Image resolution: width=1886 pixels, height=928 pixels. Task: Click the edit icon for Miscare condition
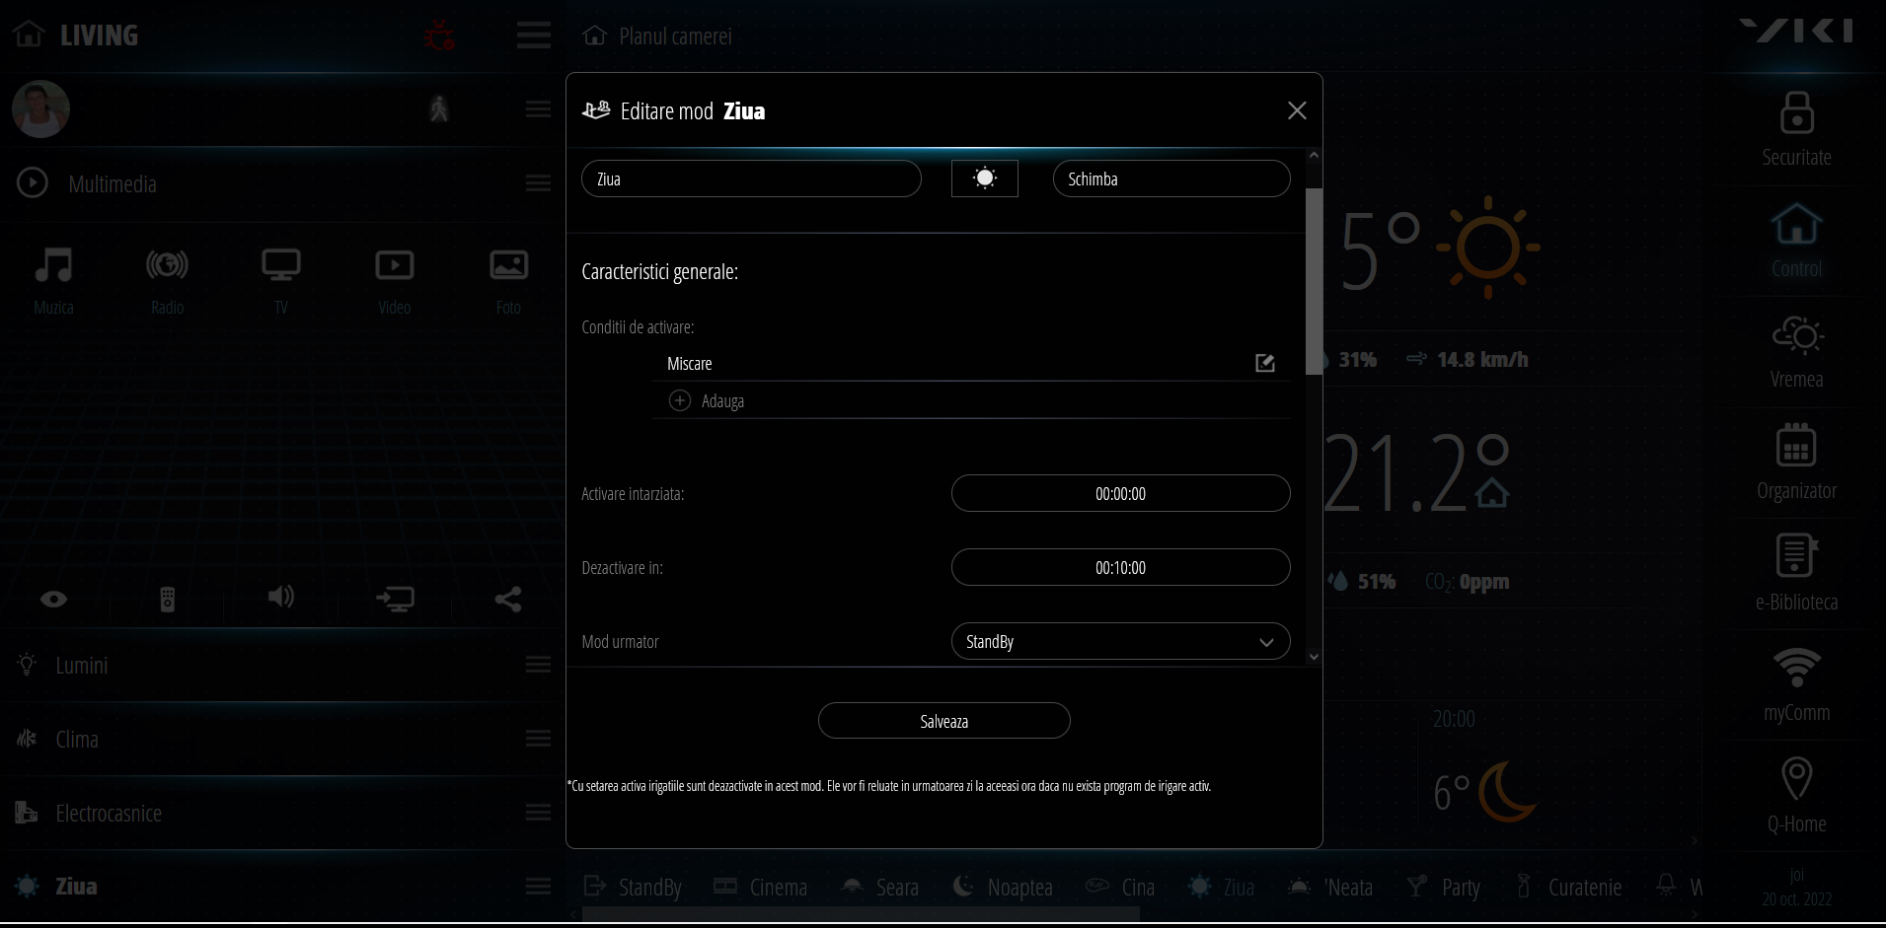tap(1264, 364)
